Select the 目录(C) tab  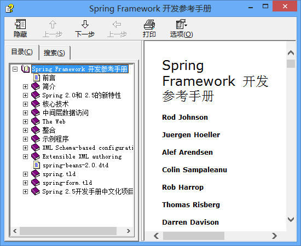[x=22, y=52]
